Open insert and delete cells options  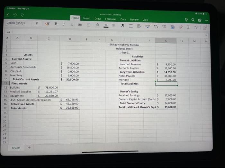pos(164,27)
